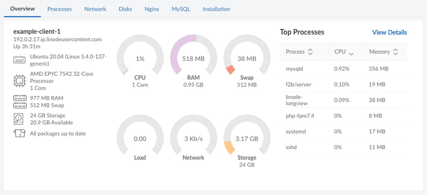Click the packages box icon
Viewport: 427px width, 195px height.
20,133
